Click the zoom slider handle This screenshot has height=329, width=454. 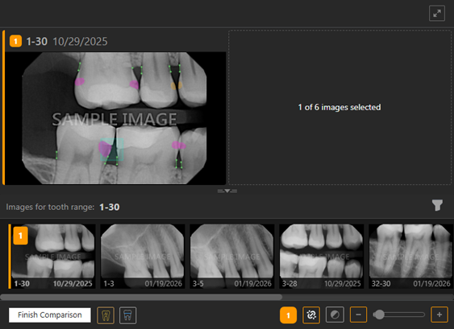coord(379,315)
